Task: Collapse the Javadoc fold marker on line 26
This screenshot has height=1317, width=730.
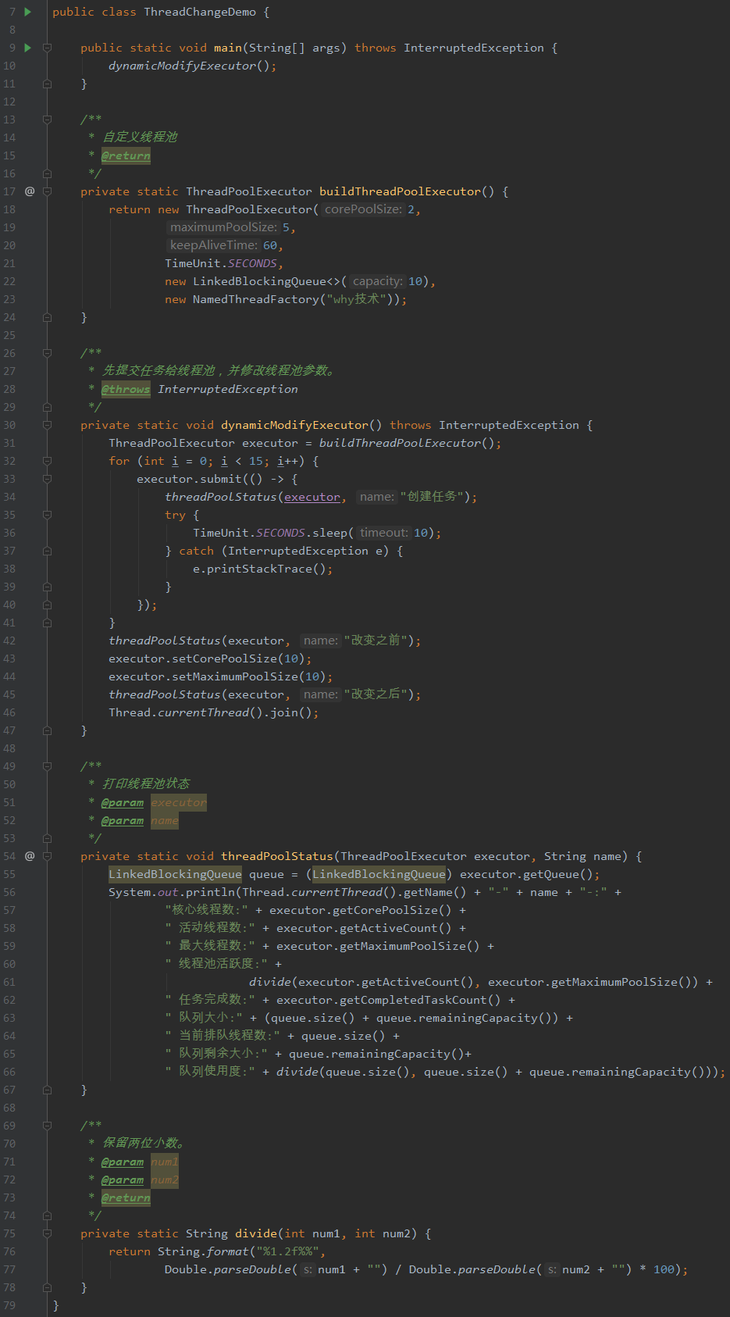Action: click(x=47, y=353)
